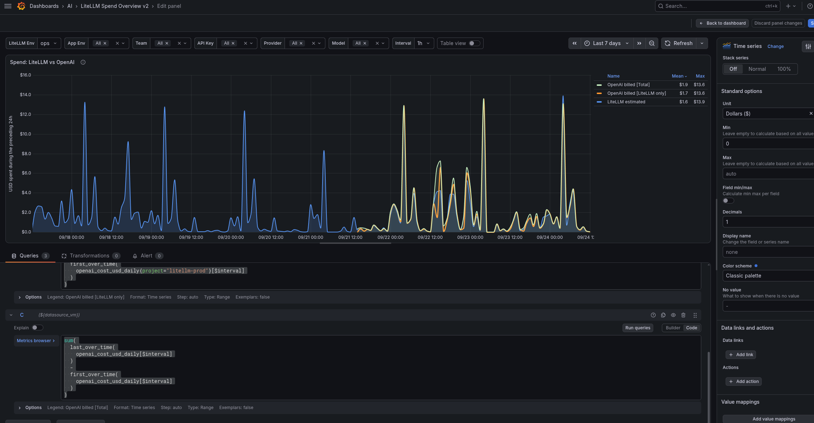Image resolution: width=814 pixels, height=423 pixels.
Task: Toggle the Table view switch
Action: point(474,43)
